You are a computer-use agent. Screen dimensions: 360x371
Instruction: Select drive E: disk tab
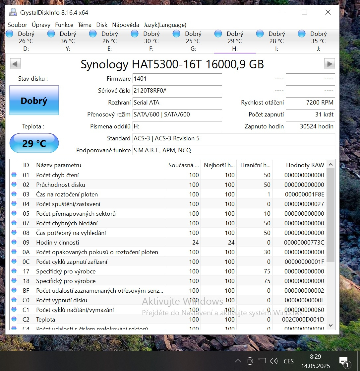pos(110,41)
